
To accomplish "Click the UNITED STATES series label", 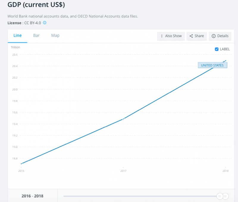I will pyautogui.click(x=212, y=65).
